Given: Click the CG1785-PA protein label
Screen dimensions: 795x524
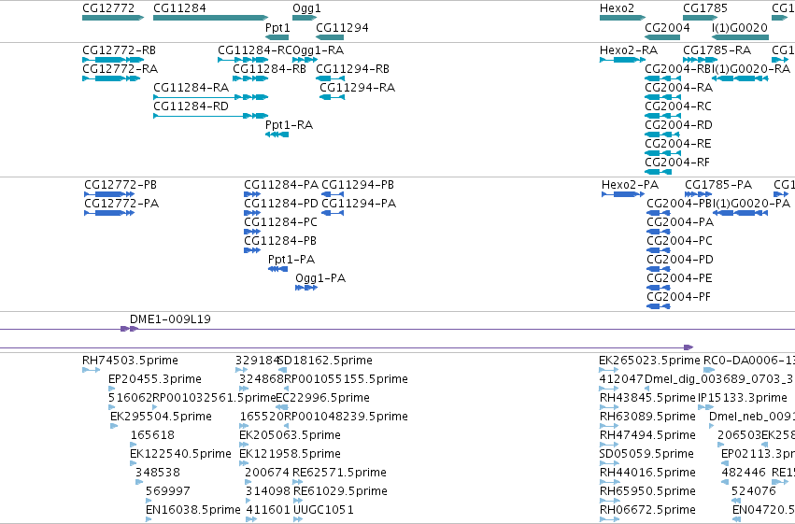Looking at the screenshot, I should [718, 185].
